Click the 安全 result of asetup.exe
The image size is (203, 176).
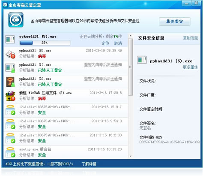42,155
